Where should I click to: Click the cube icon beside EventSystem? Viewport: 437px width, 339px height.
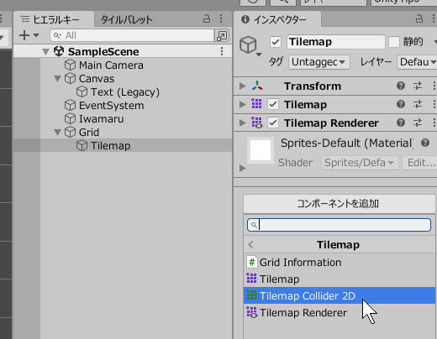[x=70, y=106]
